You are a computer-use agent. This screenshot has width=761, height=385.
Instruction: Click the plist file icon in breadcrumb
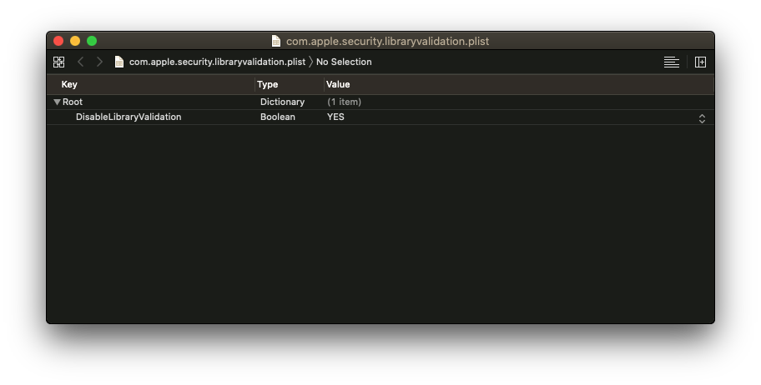[x=118, y=62]
